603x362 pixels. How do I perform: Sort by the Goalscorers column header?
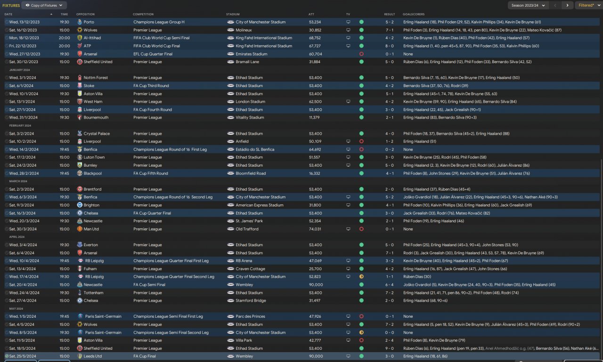(414, 14)
